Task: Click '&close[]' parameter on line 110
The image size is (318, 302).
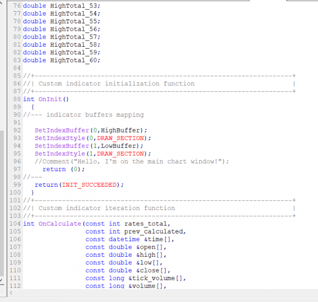Action: click(x=152, y=271)
